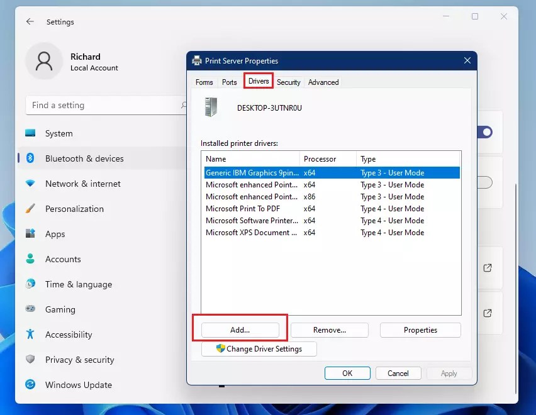Switch to the Forms tab
The height and width of the screenshot is (415, 536).
pyautogui.click(x=204, y=82)
